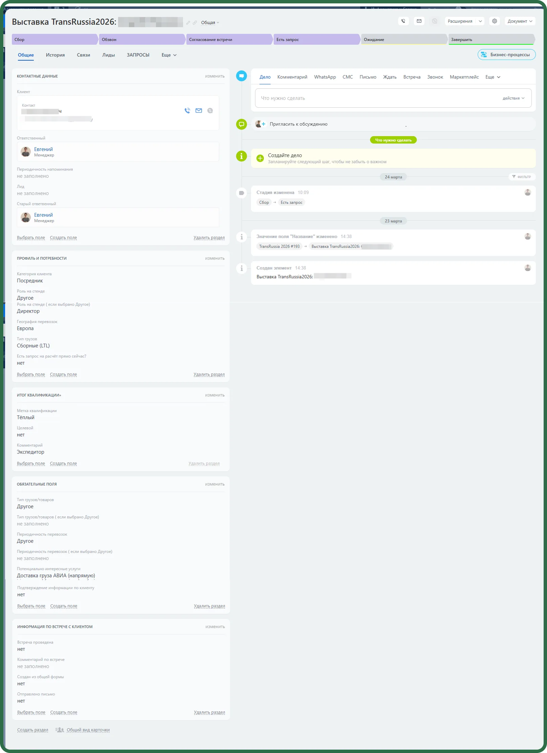Expand the Еще menu in activity tabs
This screenshot has height=753, width=547.
pos(493,77)
